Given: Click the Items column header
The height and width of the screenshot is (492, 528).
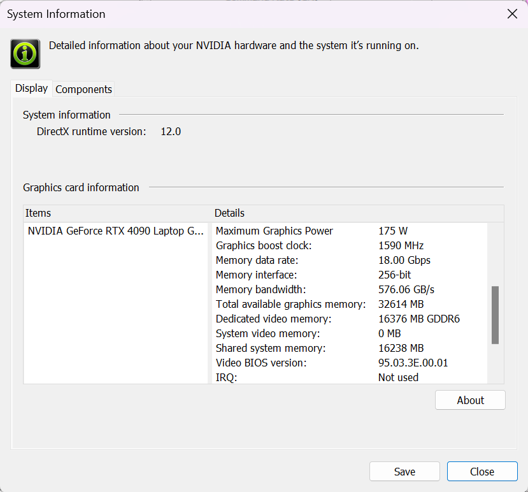Looking at the screenshot, I should pyautogui.click(x=38, y=213).
